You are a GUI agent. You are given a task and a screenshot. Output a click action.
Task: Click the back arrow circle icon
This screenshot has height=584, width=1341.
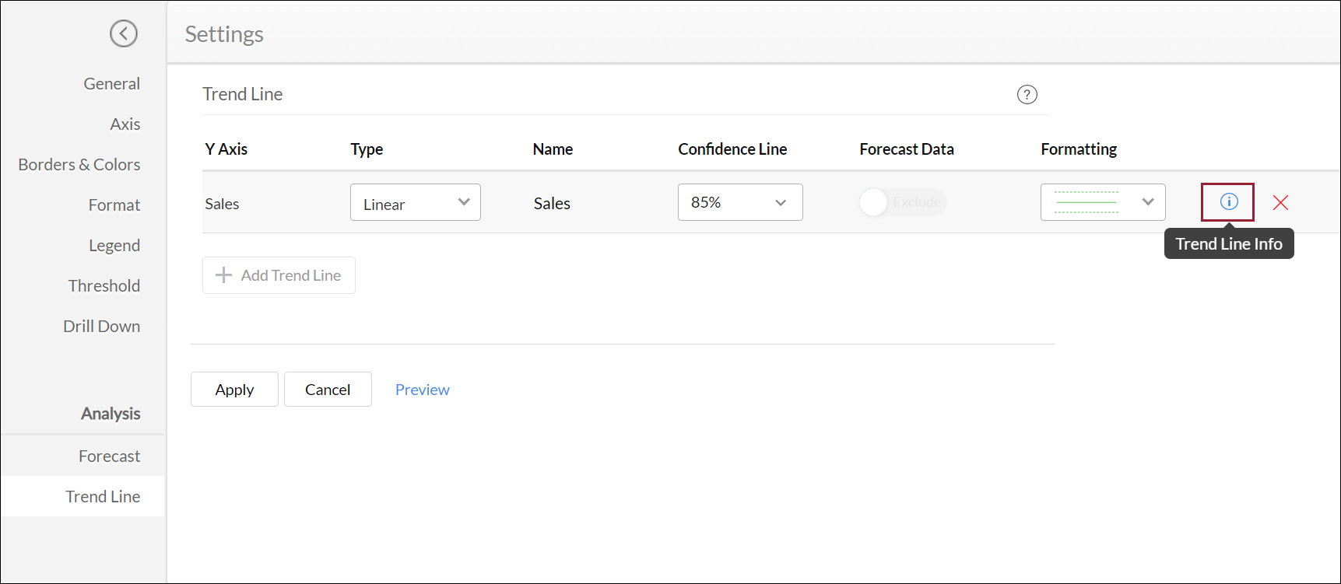pos(124,33)
